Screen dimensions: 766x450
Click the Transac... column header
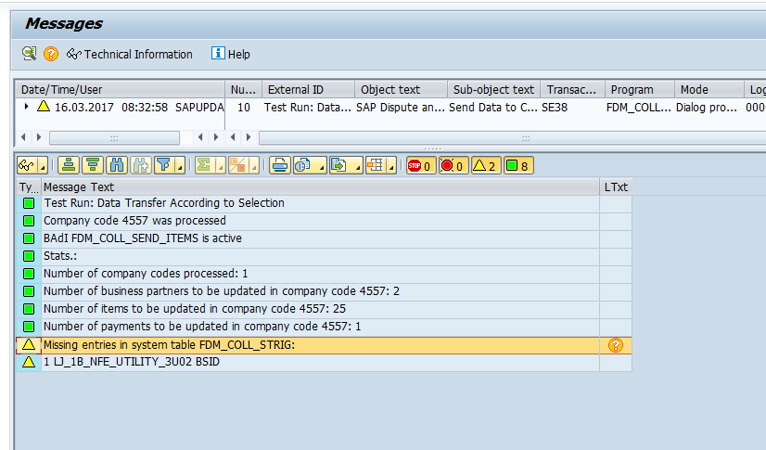tap(572, 89)
